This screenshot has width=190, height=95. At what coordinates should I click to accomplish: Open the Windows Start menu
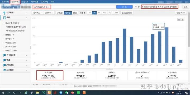[3, 93]
